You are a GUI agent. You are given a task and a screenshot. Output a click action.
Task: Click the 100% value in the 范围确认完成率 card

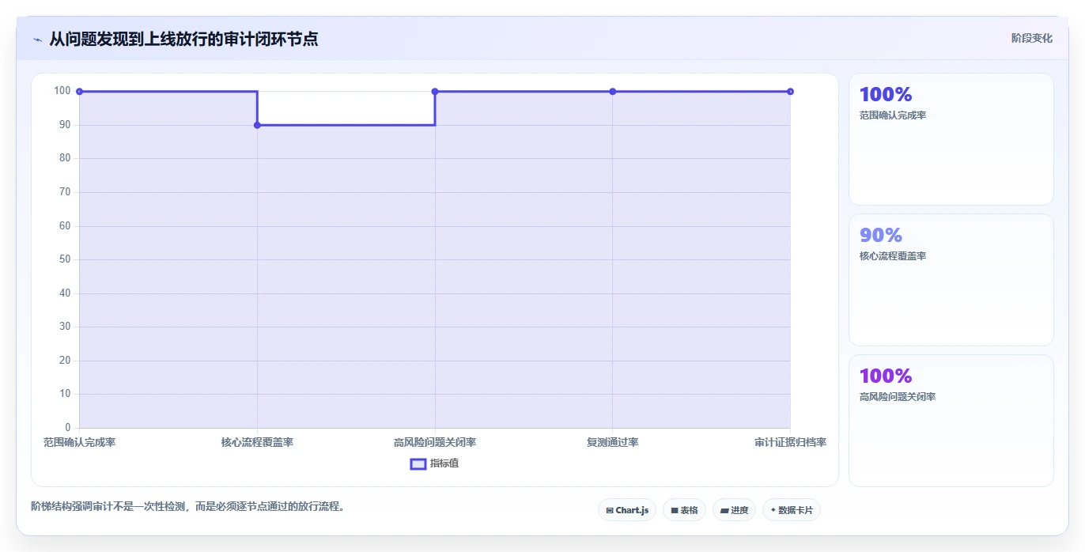click(x=886, y=94)
